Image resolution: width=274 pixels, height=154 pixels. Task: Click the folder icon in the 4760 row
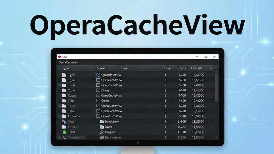click(x=64, y=90)
